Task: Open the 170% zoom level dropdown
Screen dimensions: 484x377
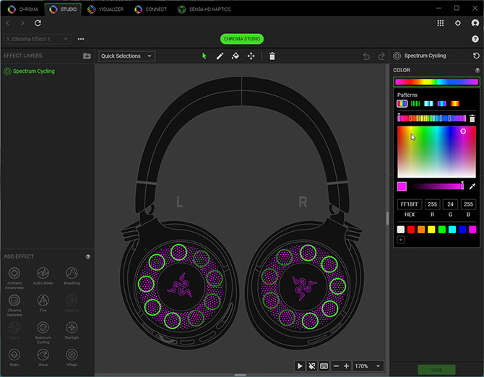Action: [368, 366]
